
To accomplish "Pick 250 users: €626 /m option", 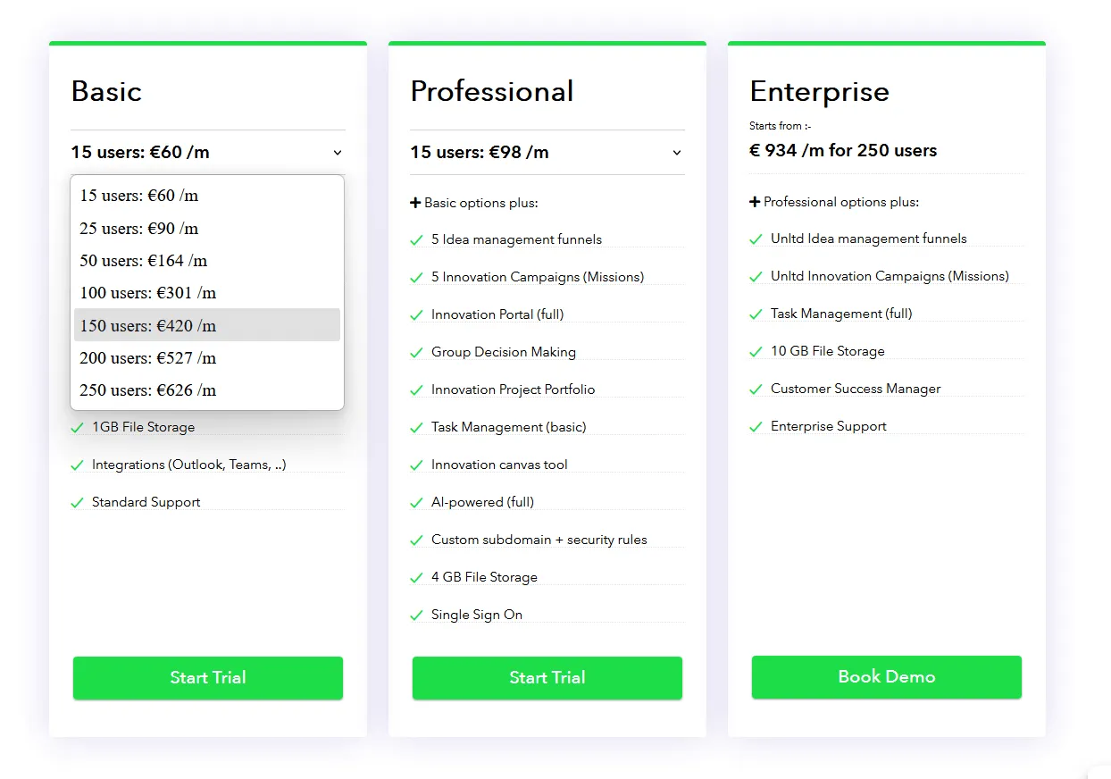I will [207, 389].
